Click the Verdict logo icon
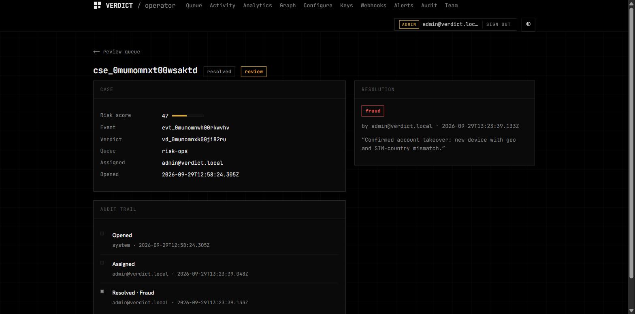635x314 pixels. 97,5
